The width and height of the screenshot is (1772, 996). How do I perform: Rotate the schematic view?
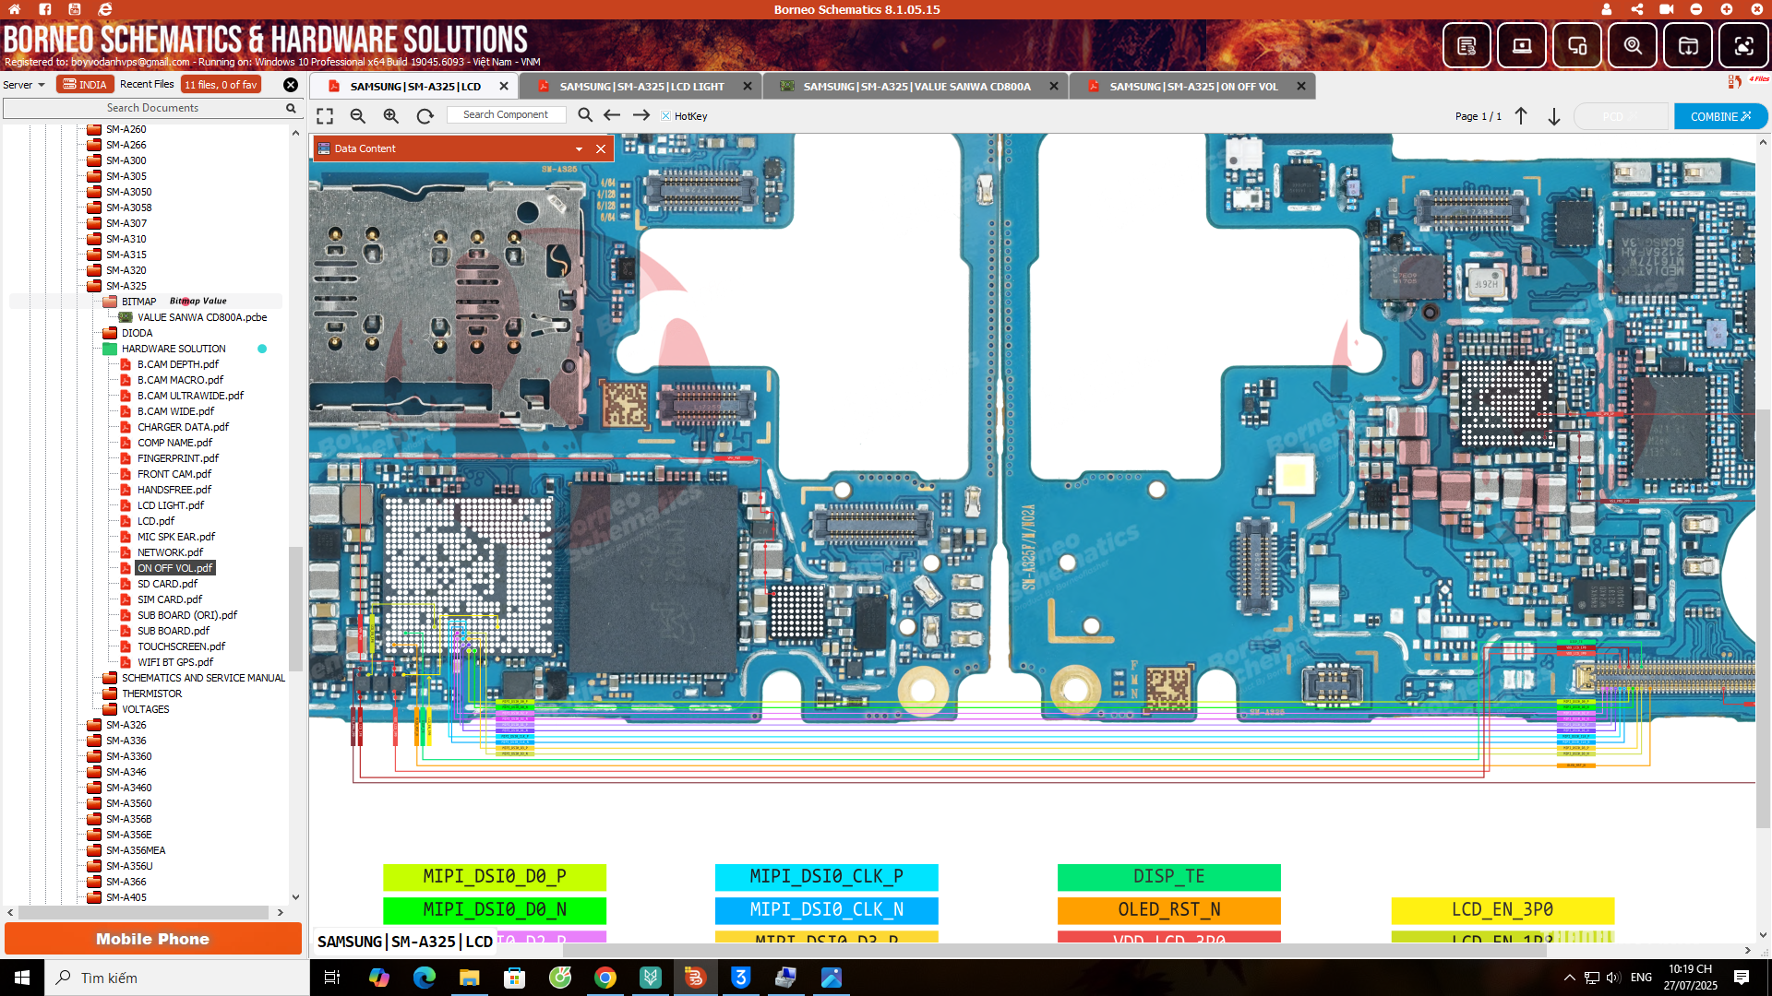pyautogui.click(x=425, y=116)
